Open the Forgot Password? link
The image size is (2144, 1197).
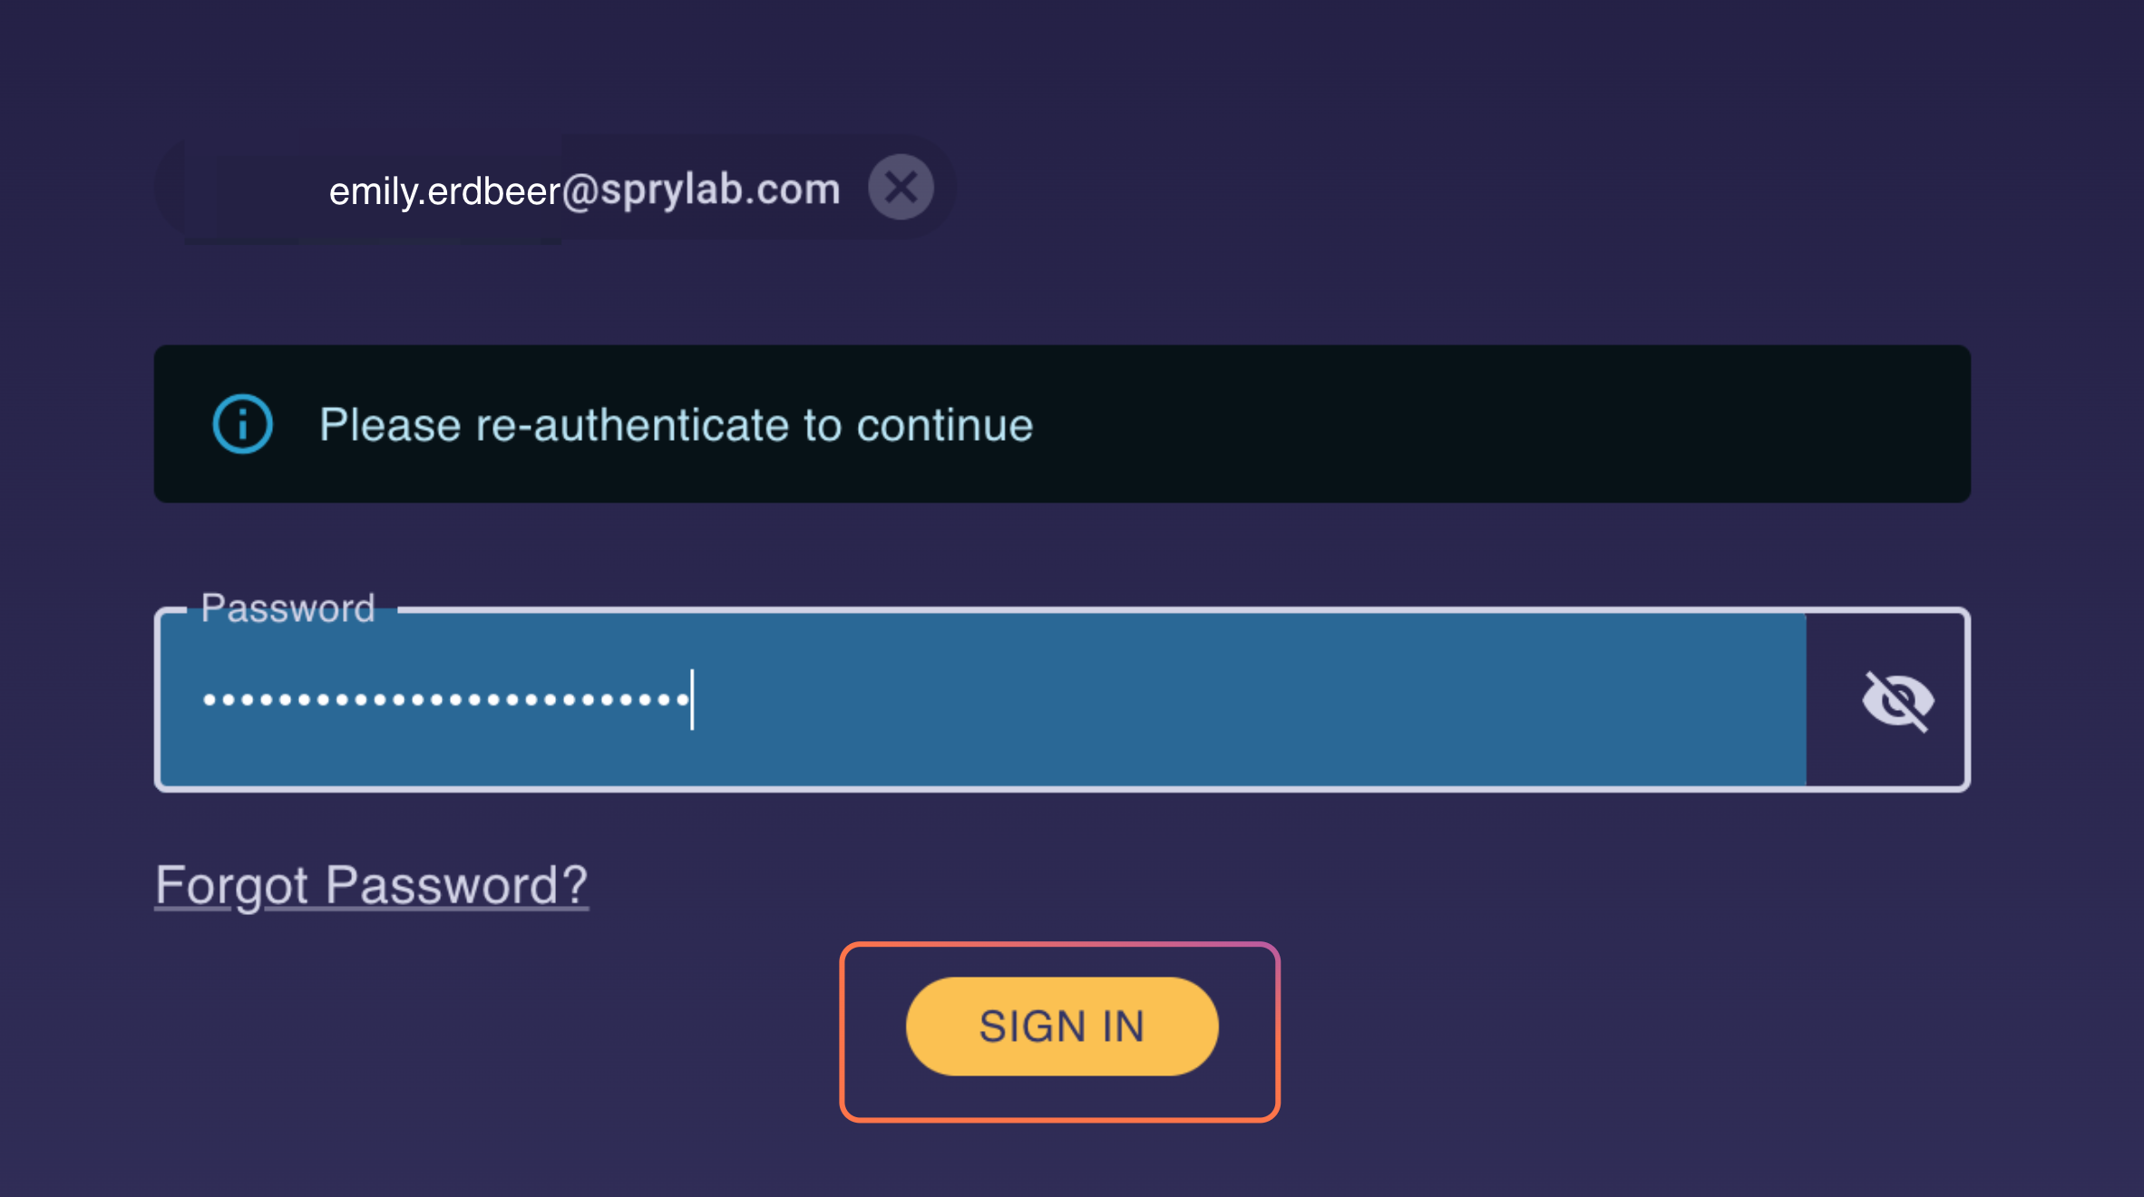click(371, 885)
